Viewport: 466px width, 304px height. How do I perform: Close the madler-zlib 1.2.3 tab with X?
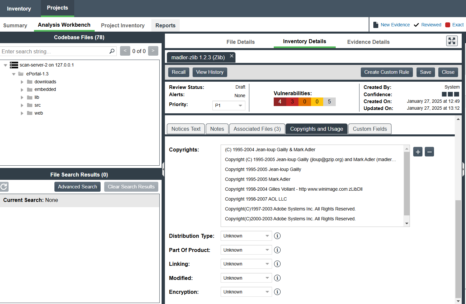click(x=232, y=56)
